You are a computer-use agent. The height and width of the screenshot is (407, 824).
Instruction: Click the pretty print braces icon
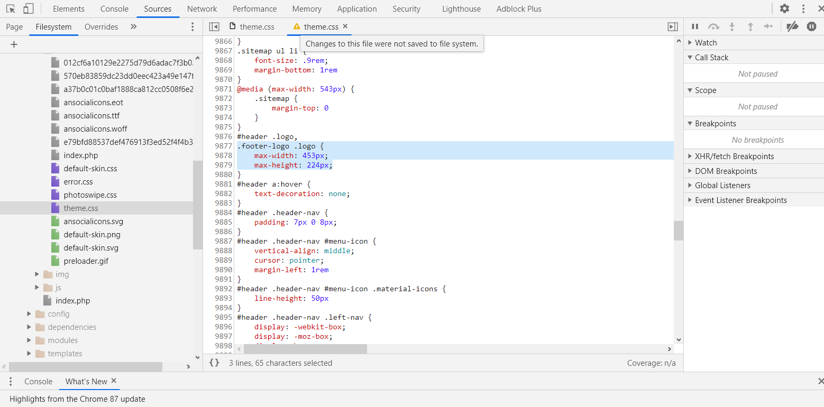click(x=214, y=363)
